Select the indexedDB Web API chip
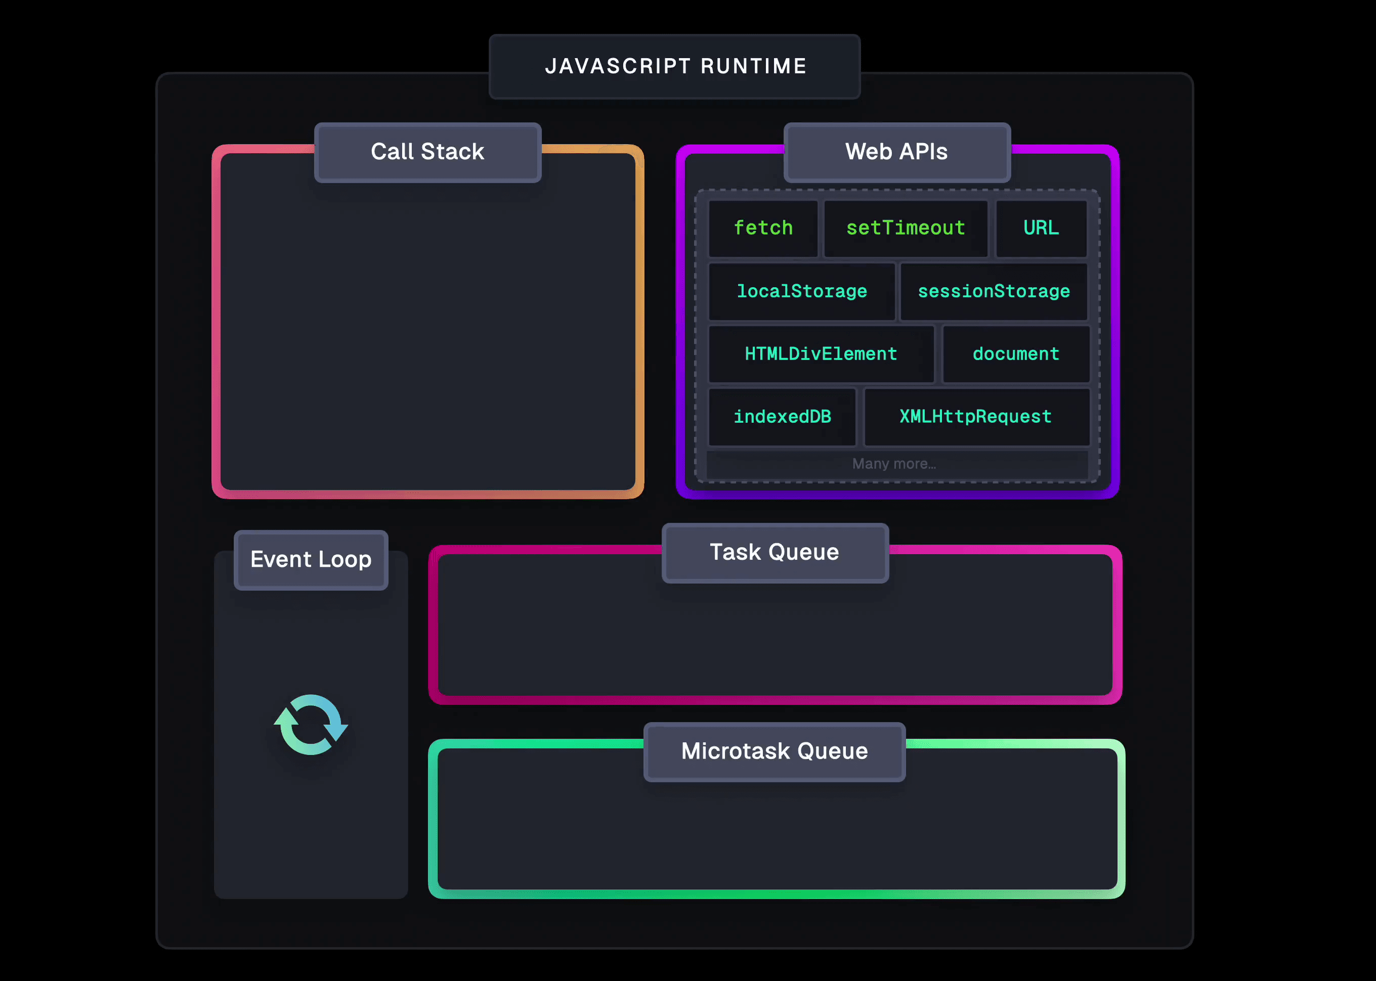1376x981 pixels. [x=783, y=416]
